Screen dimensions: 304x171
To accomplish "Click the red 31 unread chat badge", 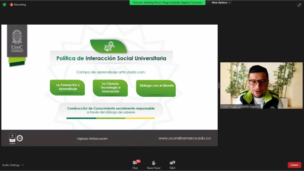I will (138, 161).
